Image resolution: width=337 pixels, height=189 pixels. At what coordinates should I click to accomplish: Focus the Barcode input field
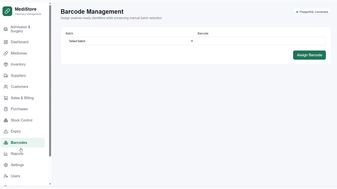262,41
